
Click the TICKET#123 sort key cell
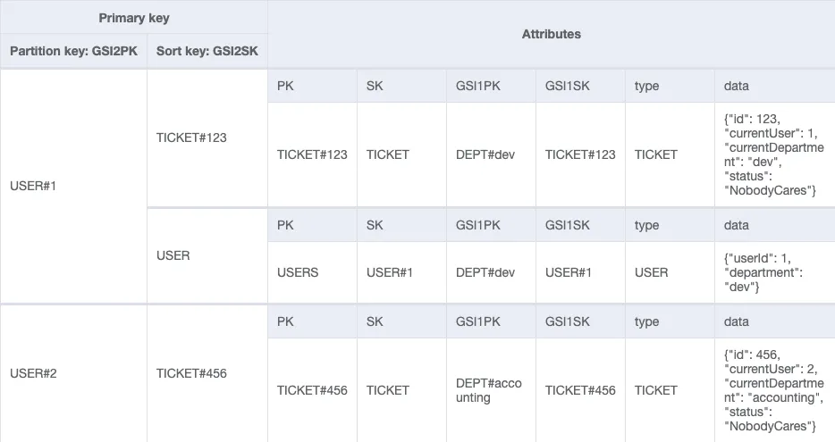207,138
